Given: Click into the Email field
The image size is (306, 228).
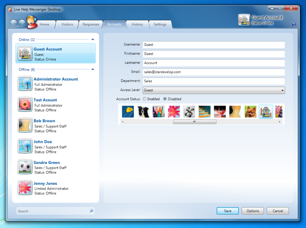Looking at the screenshot, I should coord(214,72).
